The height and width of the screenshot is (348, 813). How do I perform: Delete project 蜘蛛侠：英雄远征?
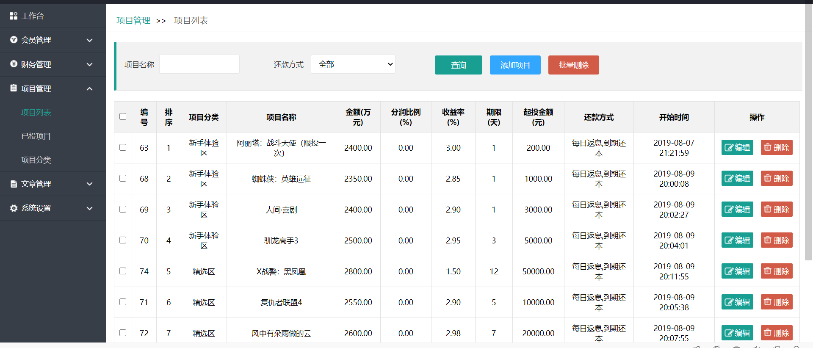point(777,178)
